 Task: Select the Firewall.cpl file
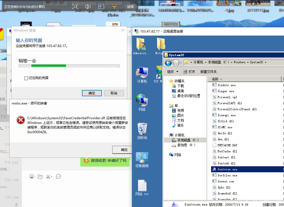pyautogui.click(x=227, y=97)
